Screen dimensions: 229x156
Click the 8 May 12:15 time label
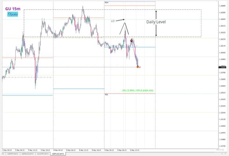point(84,150)
